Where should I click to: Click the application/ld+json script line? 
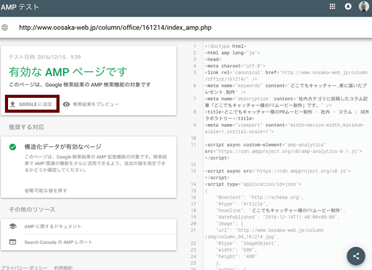point(253,184)
